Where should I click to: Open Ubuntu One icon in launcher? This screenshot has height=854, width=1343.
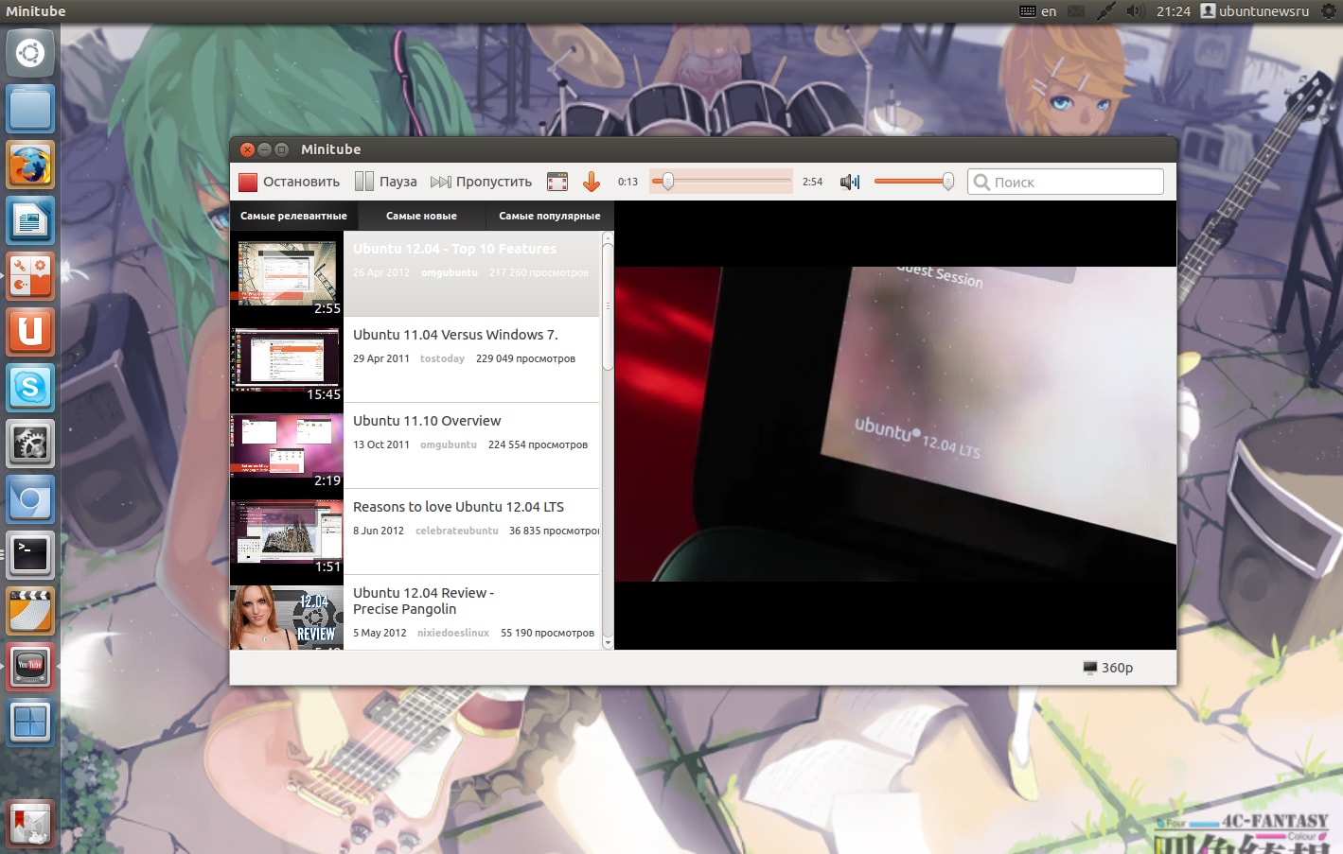pyautogui.click(x=30, y=332)
